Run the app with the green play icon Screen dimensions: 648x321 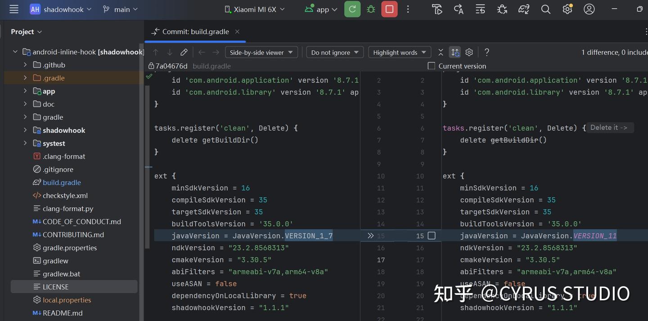pos(352,9)
